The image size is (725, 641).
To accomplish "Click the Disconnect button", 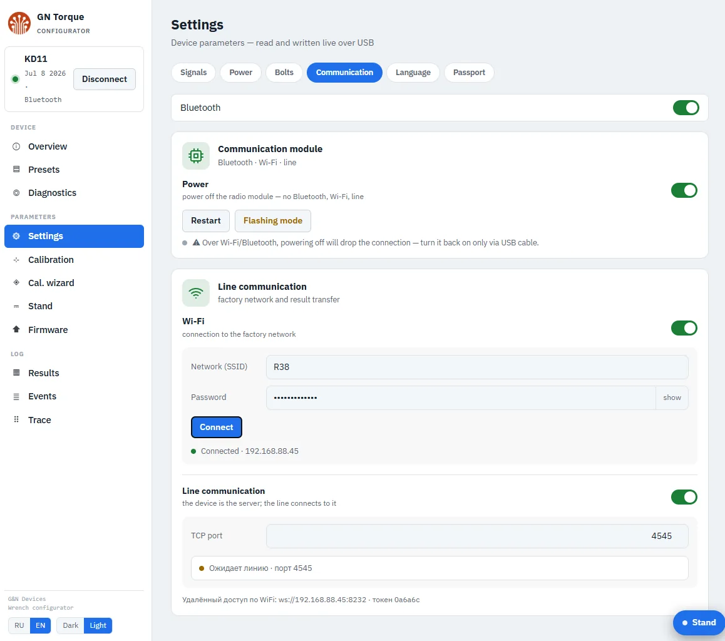I will (105, 79).
